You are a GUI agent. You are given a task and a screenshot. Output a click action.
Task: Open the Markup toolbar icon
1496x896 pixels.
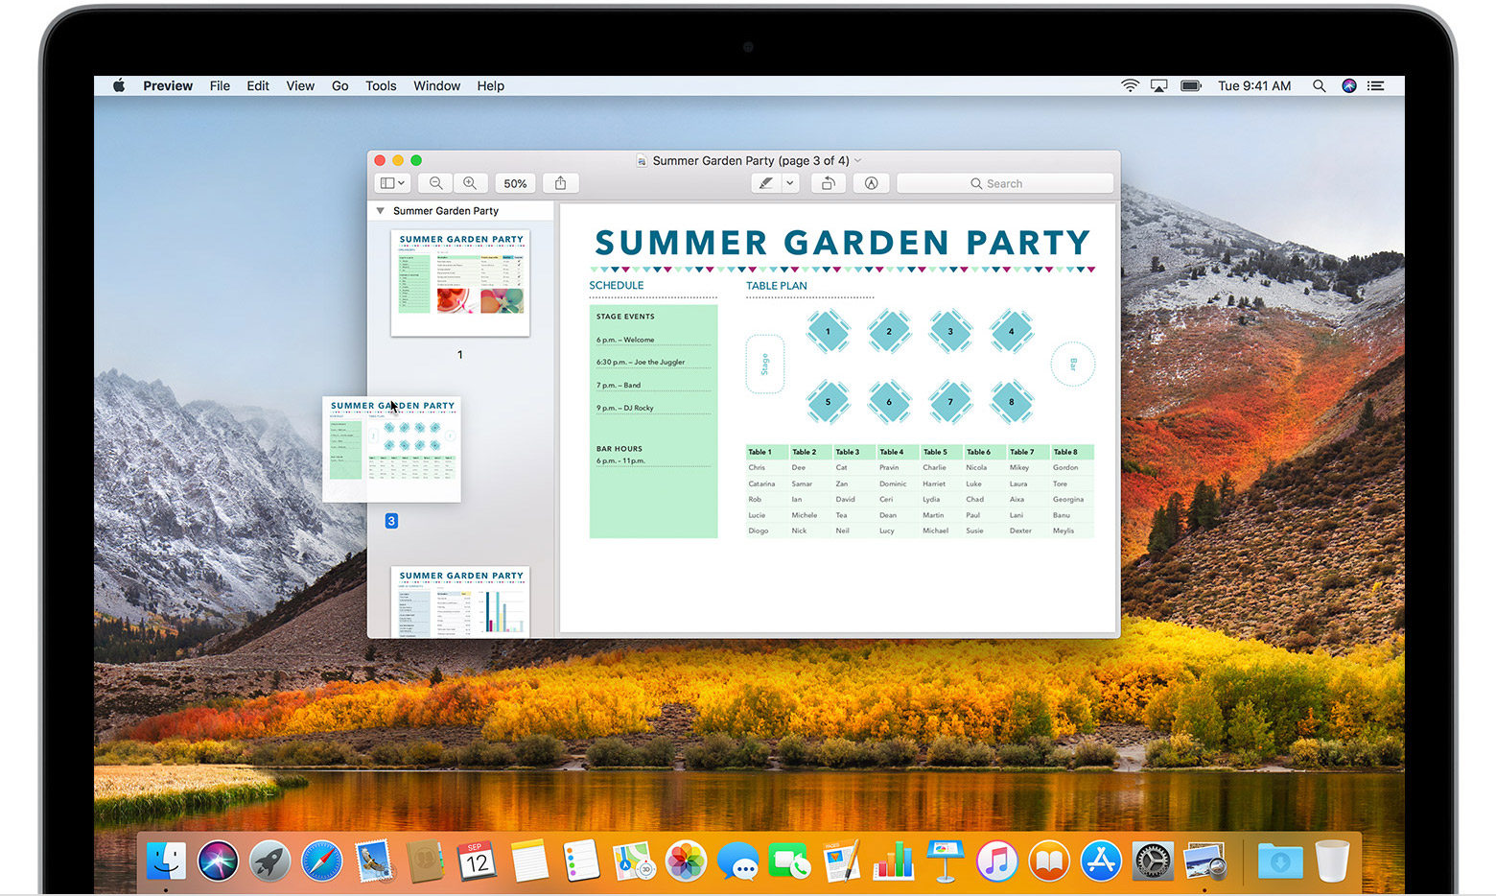click(x=871, y=182)
